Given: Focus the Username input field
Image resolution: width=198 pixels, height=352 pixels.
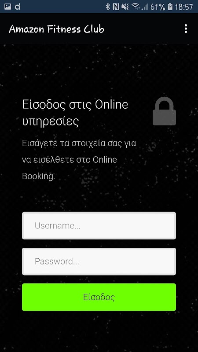Looking at the screenshot, I should [x=99, y=226].
